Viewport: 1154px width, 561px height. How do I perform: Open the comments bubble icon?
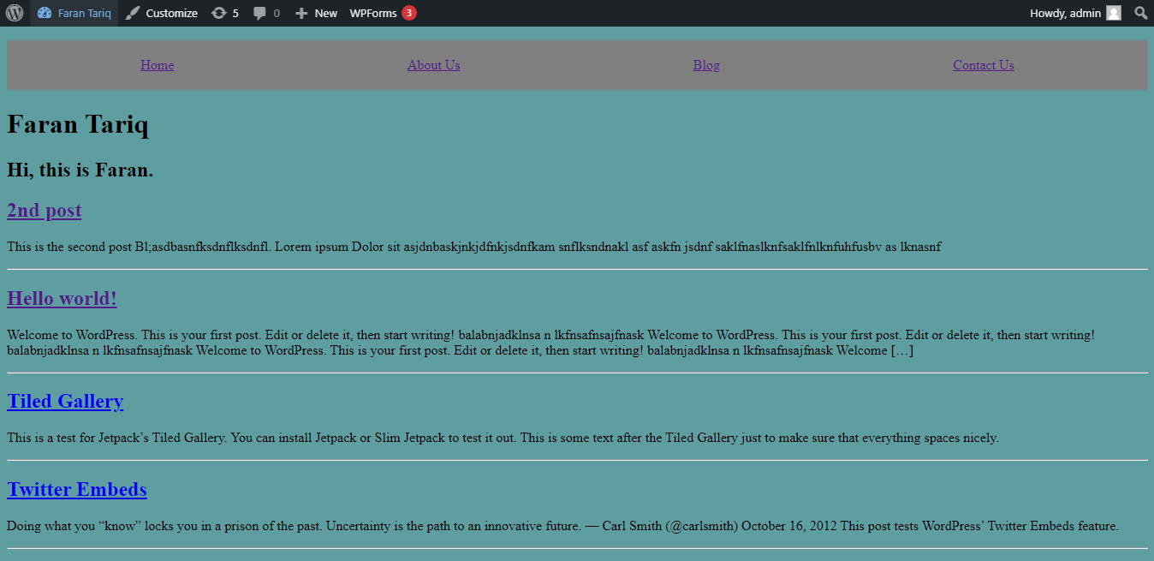point(260,13)
